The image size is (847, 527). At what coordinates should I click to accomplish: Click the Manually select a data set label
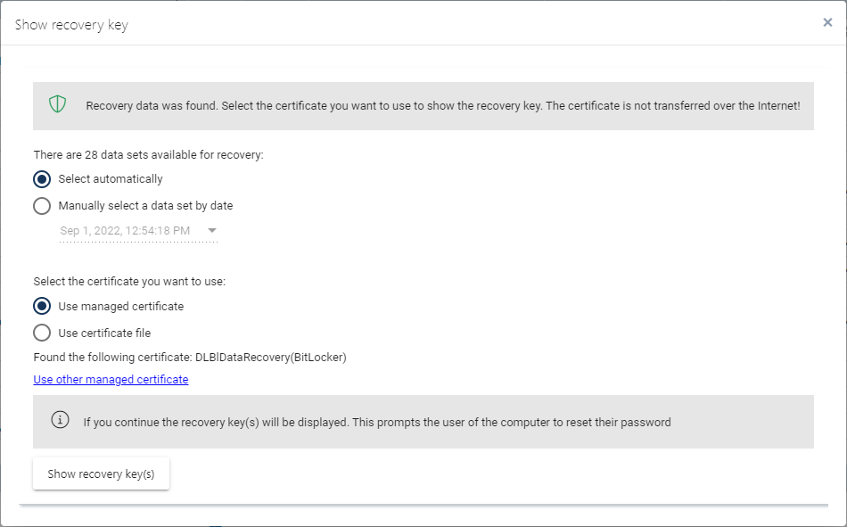(145, 205)
